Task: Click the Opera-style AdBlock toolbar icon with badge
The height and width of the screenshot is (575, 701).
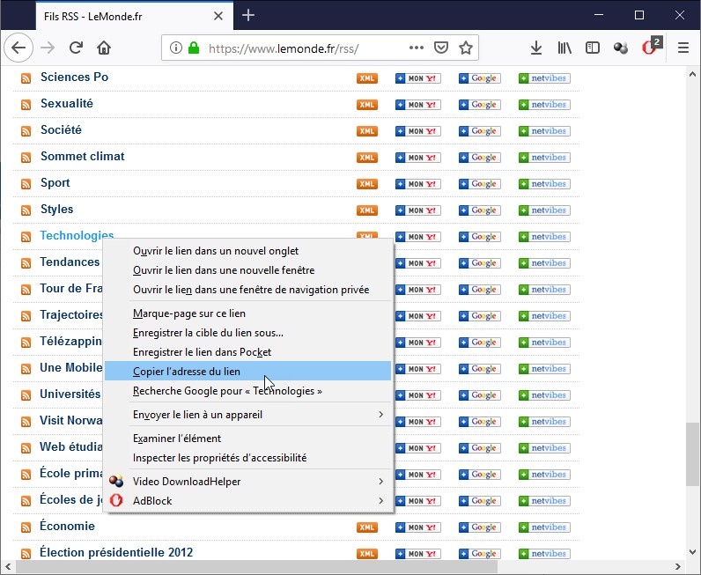Action: tap(651, 48)
